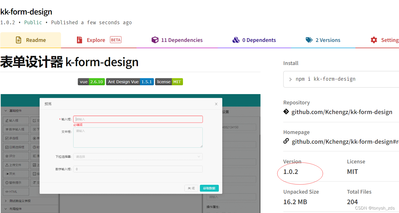Image resolution: width=399 pixels, height=213 pixels.
Task: Open the 11 Dependencies tab
Action: click(177, 40)
